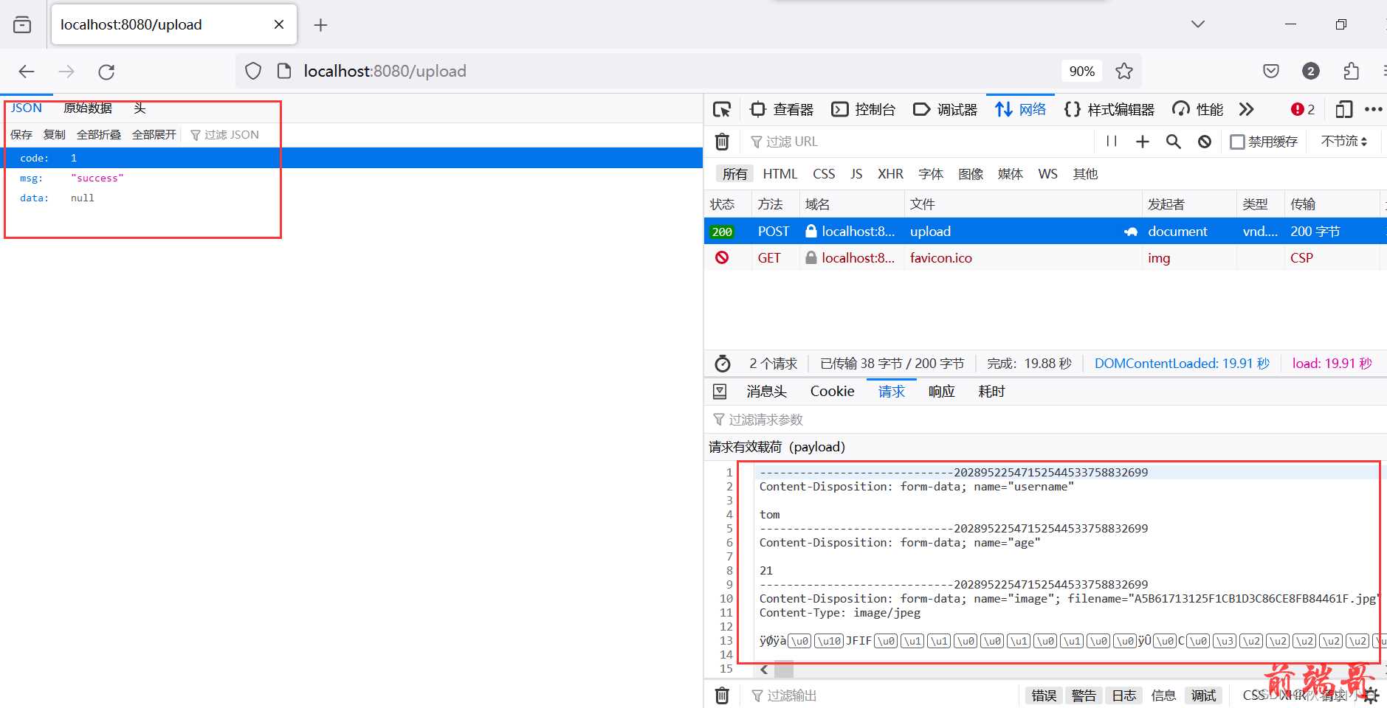Open the 响应 tab of request details
The height and width of the screenshot is (708, 1387).
coord(942,392)
